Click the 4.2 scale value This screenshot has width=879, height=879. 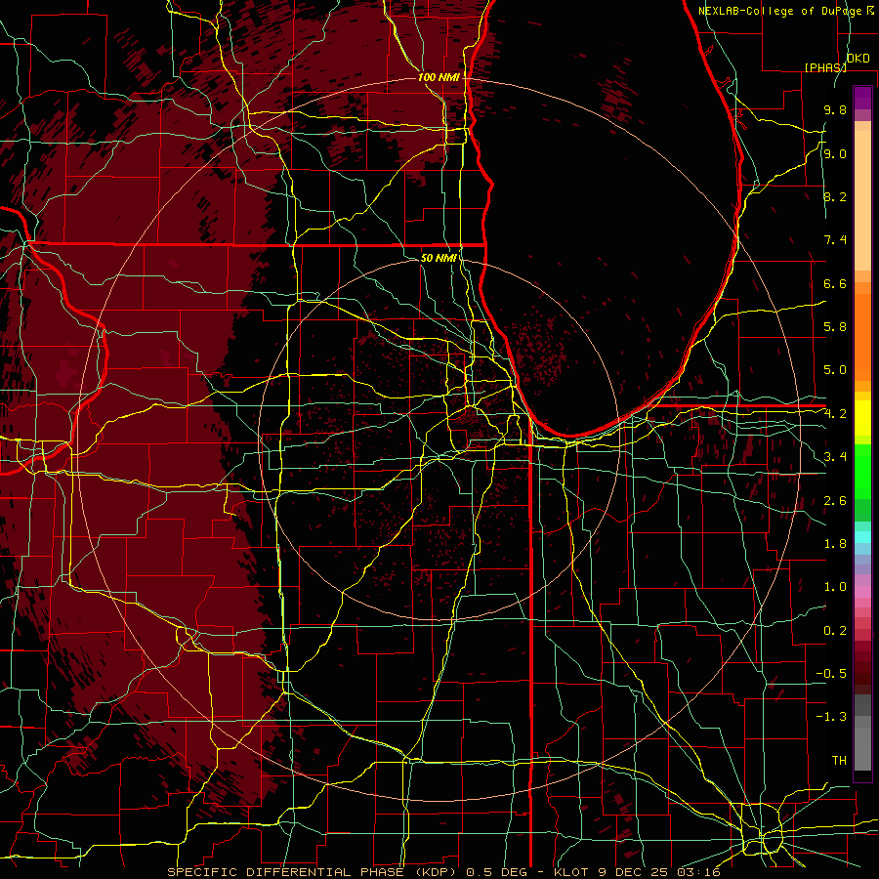[835, 414]
